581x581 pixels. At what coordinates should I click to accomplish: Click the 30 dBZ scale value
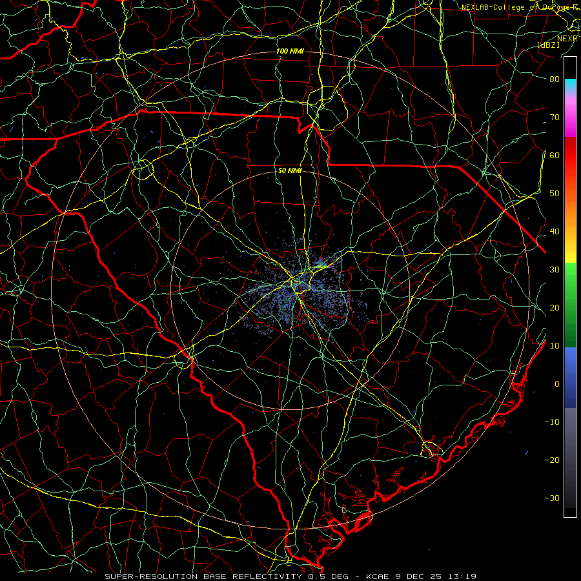coord(555,270)
